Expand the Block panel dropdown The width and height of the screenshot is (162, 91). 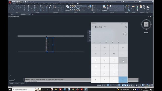(x=94, y=12)
